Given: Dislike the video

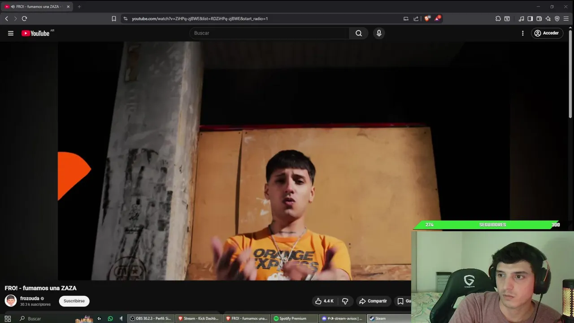Looking at the screenshot, I should 345,301.
